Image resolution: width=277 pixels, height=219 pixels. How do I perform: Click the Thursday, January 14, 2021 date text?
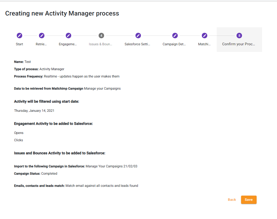pyautogui.click(x=34, y=111)
